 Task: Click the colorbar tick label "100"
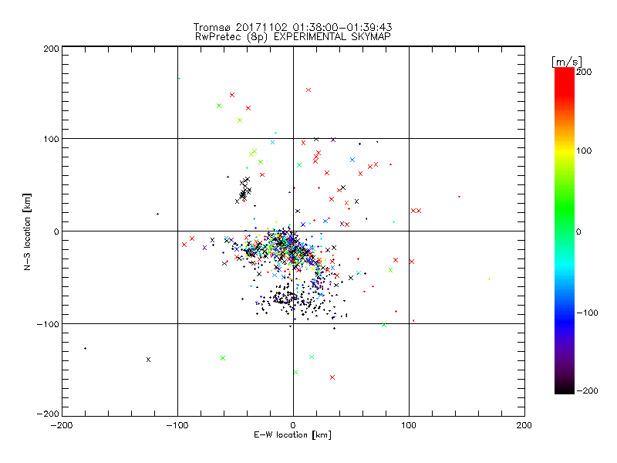pyautogui.click(x=584, y=150)
